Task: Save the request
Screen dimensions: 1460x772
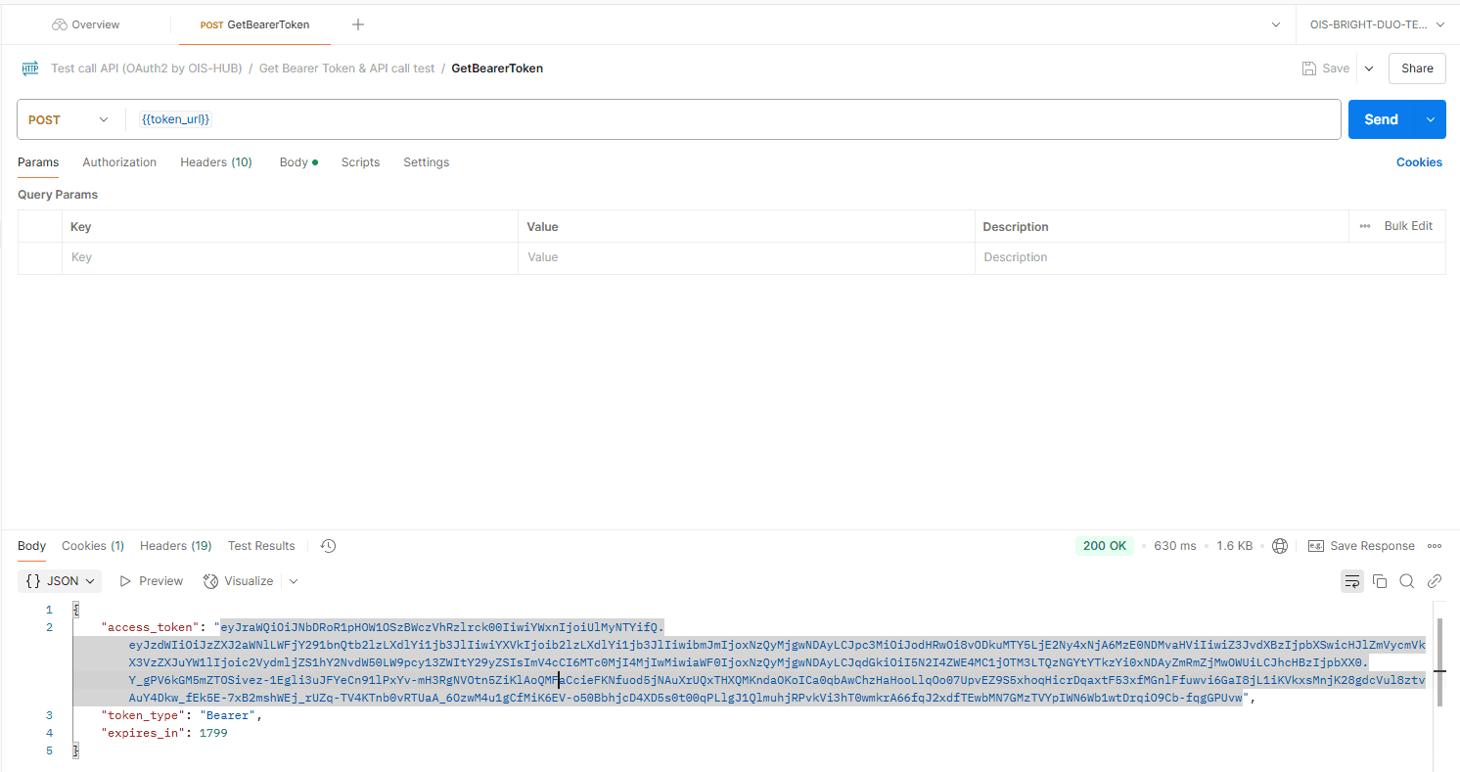Action: point(1326,68)
